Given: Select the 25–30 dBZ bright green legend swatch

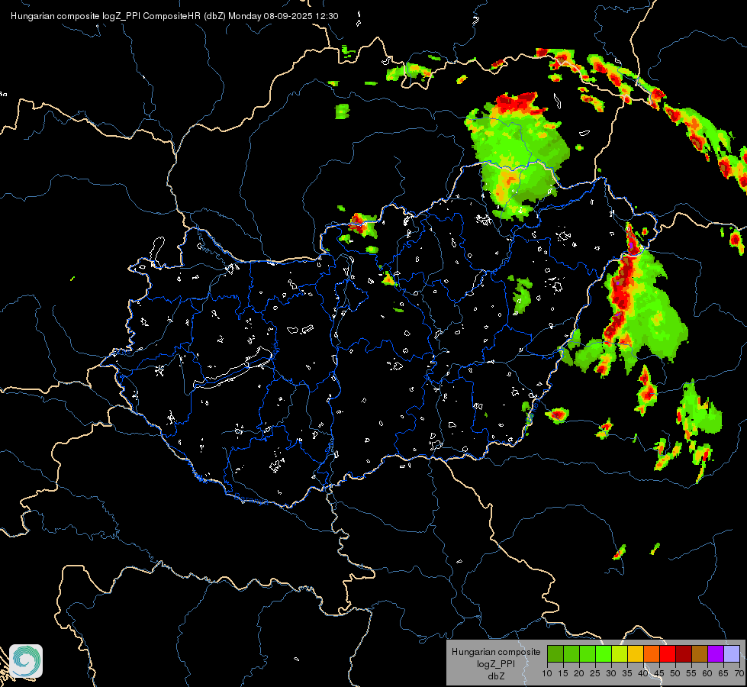Looking at the screenshot, I should click(x=603, y=653).
